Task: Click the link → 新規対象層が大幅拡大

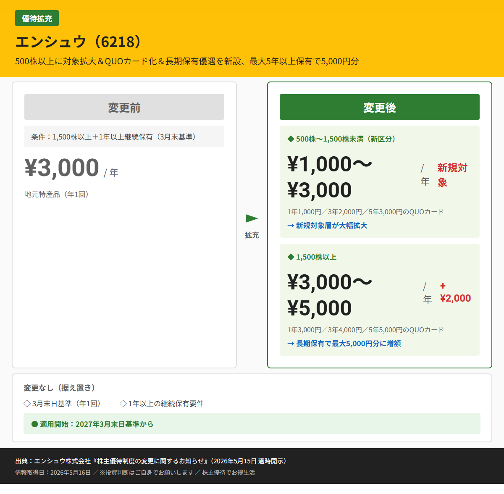Action: click(327, 226)
